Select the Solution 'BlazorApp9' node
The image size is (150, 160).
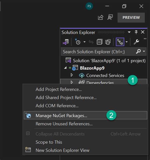(x=105, y=61)
